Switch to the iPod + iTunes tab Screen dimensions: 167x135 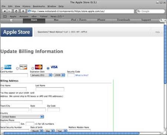tap(79, 20)
